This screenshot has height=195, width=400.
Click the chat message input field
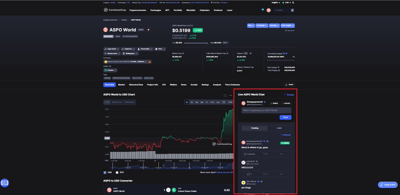[266, 110]
